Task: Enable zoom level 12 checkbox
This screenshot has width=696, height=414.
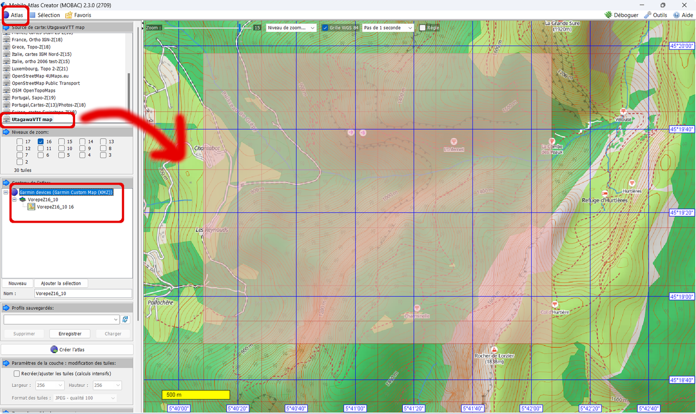Action: click(x=20, y=148)
